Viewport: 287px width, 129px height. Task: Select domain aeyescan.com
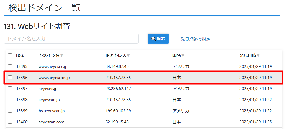(x=52, y=122)
